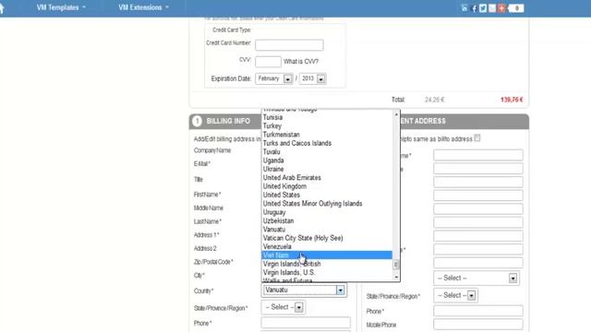Open shipment Country Select dropdown
The image size is (591, 332).
click(x=476, y=279)
